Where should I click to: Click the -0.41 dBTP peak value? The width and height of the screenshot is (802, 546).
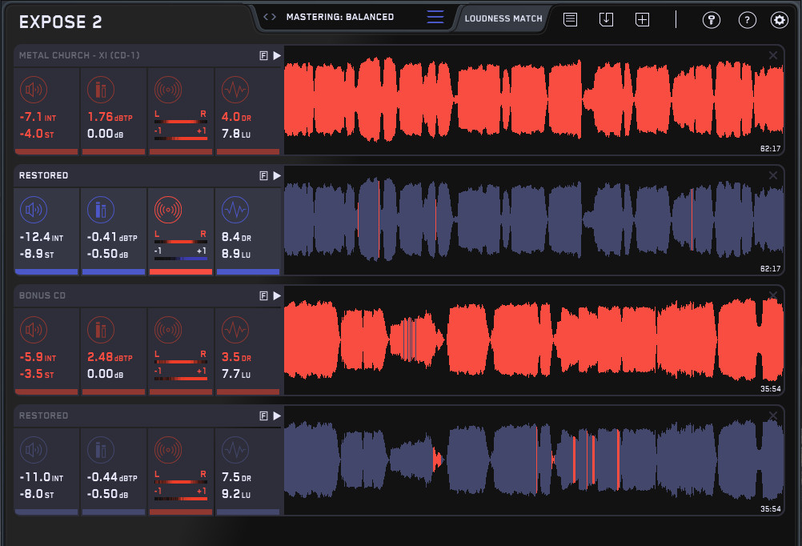coord(112,237)
